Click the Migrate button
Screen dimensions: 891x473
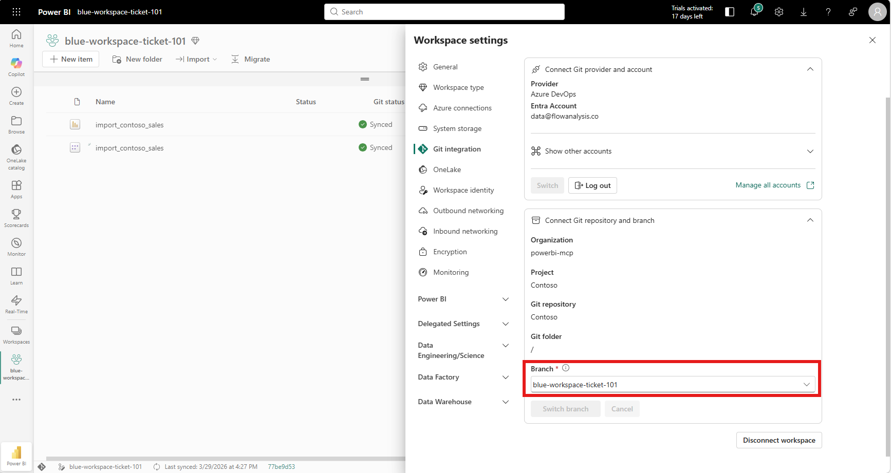[250, 59]
